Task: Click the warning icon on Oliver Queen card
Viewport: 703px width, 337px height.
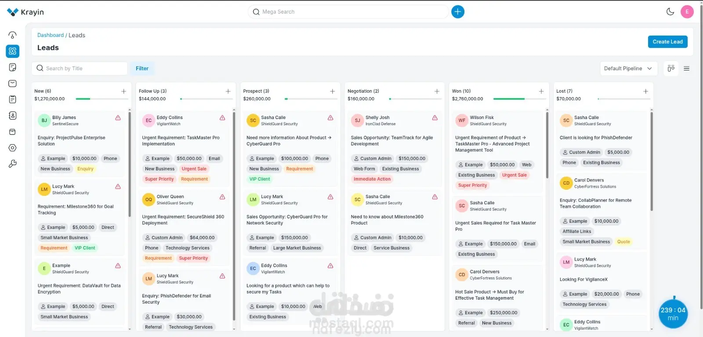Action: (x=222, y=197)
